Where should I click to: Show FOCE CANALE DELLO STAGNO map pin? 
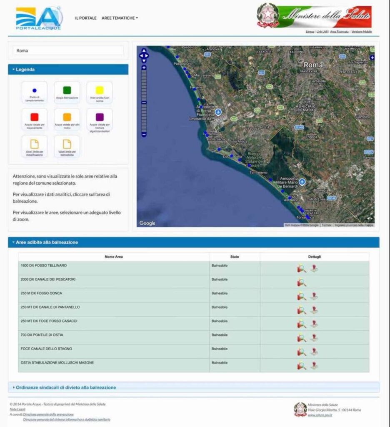coord(314,352)
